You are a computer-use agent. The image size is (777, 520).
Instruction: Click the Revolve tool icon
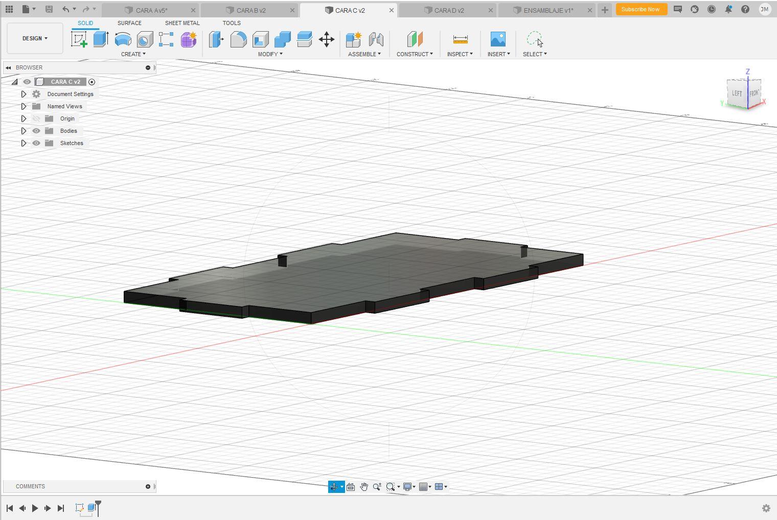click(123, 39)
